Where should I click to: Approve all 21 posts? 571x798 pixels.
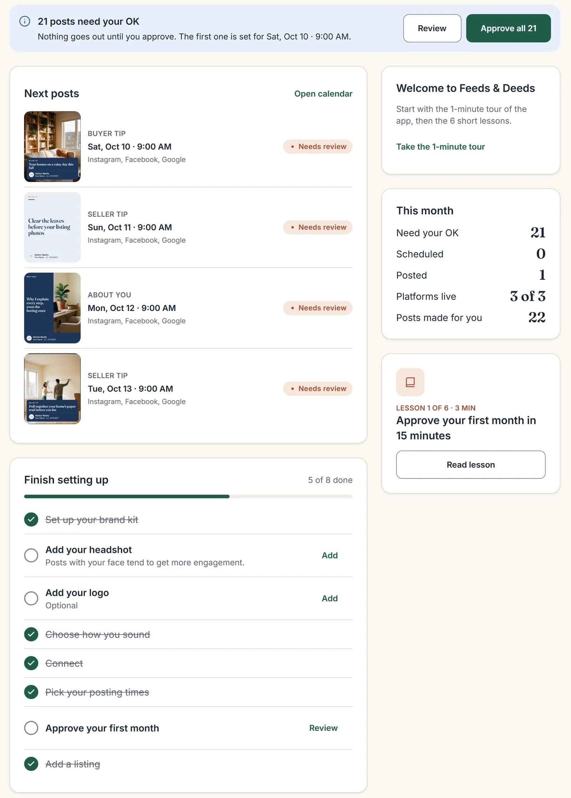508,28
